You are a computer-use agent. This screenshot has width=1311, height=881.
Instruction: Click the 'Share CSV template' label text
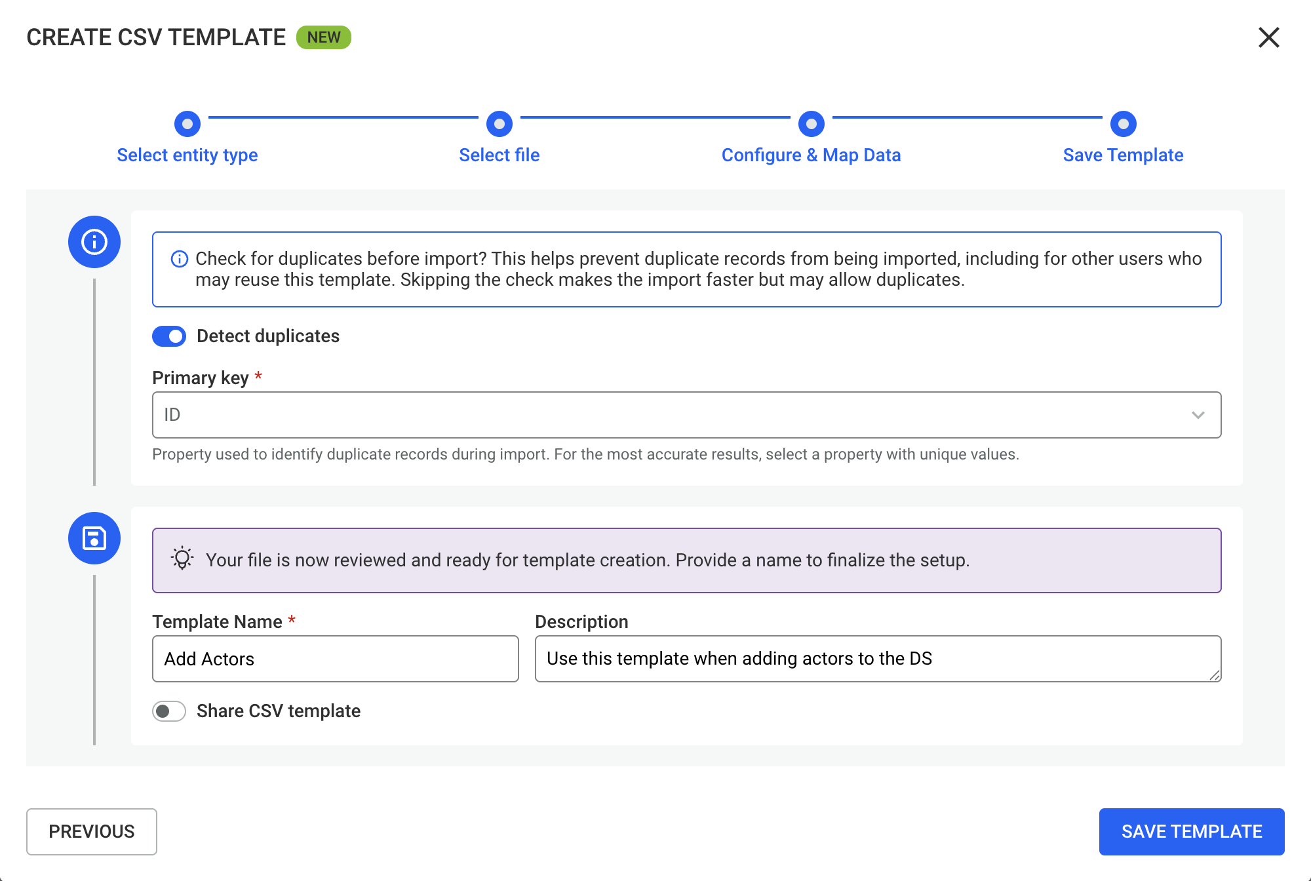(x=279, y=711)
